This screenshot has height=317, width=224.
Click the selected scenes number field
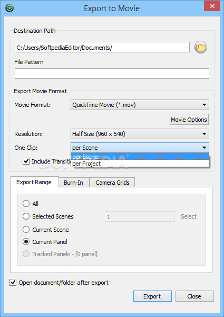point(140,217)
